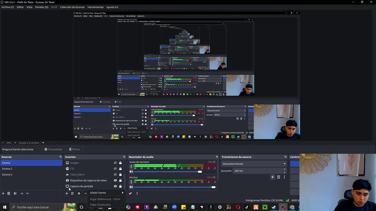Open the Windows Start menu
The image size is (376, 211).
(x=4, y=207)
